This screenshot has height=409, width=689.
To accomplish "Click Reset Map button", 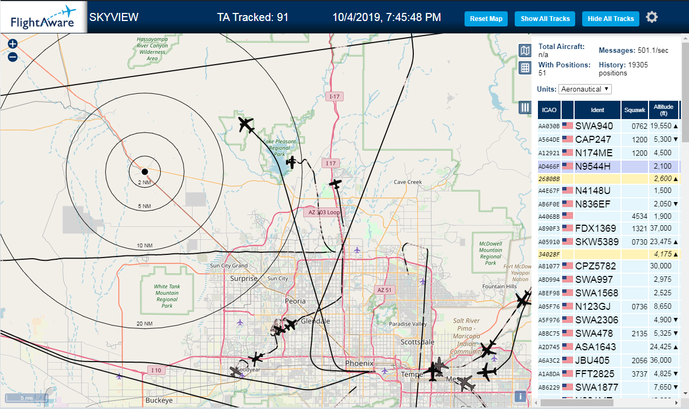I will pyautogui.click(x=486, y=18).
